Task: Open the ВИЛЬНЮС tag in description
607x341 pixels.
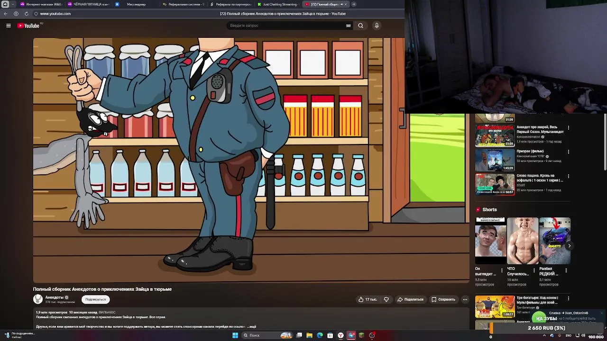Action: 107,313
